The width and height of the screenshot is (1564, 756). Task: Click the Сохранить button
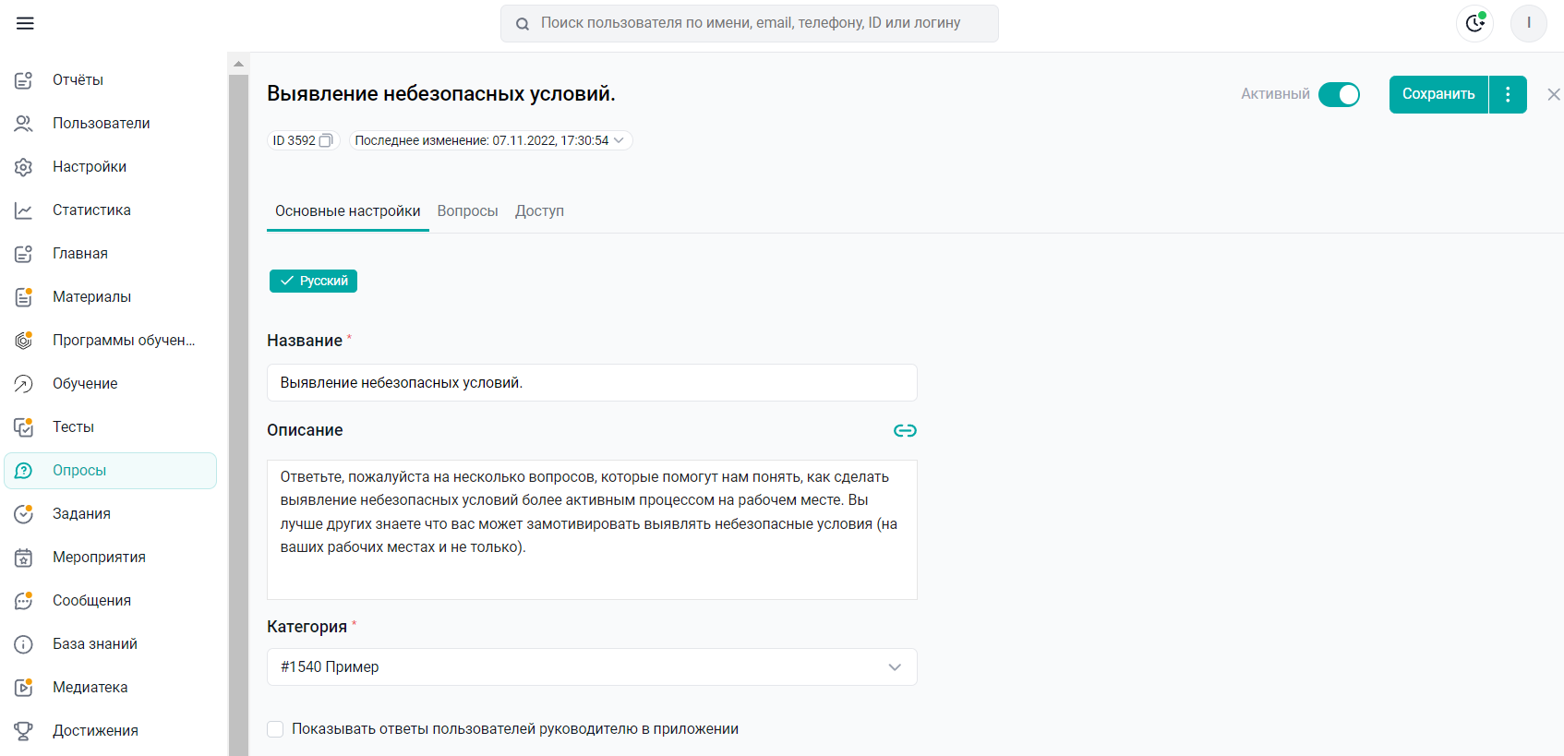click(1438, 94)
